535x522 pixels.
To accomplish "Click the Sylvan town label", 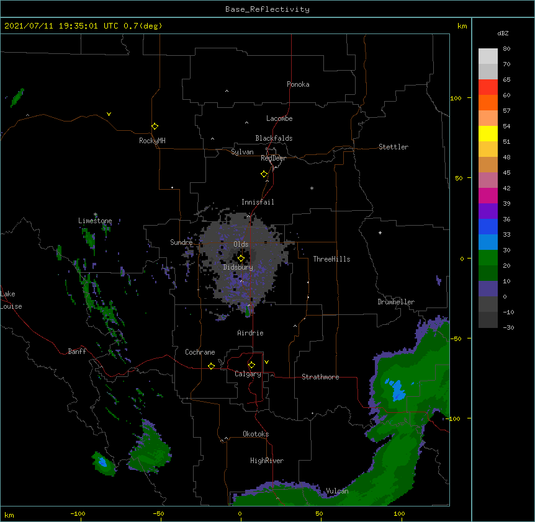I will pyautogui.click(x=242, y=152).
